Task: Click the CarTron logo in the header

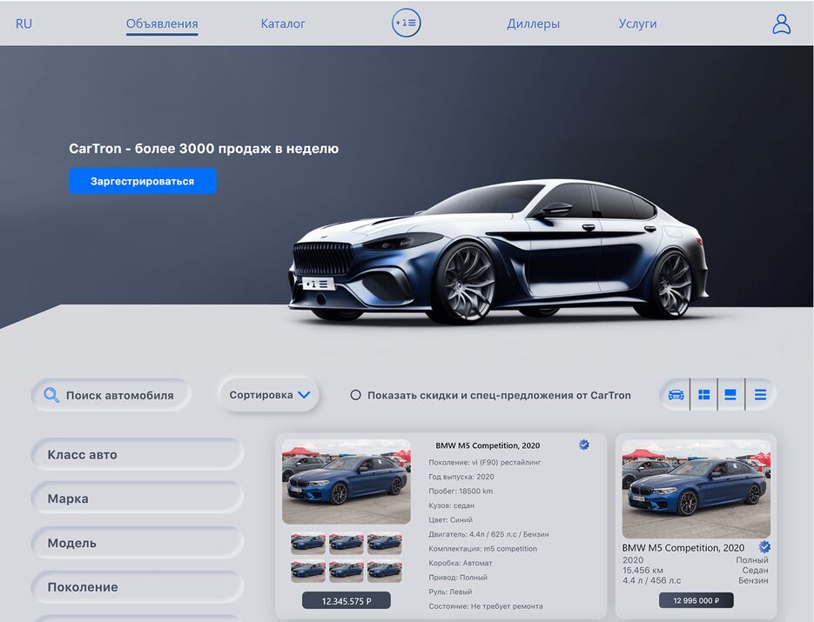Action: point(406,23)
